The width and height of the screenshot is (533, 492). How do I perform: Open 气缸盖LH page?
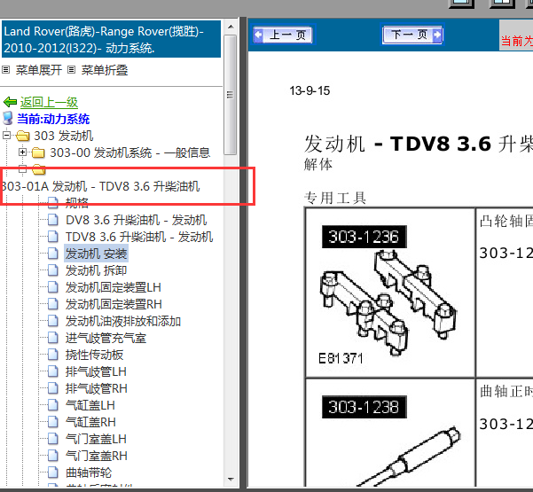pos(90,405)
